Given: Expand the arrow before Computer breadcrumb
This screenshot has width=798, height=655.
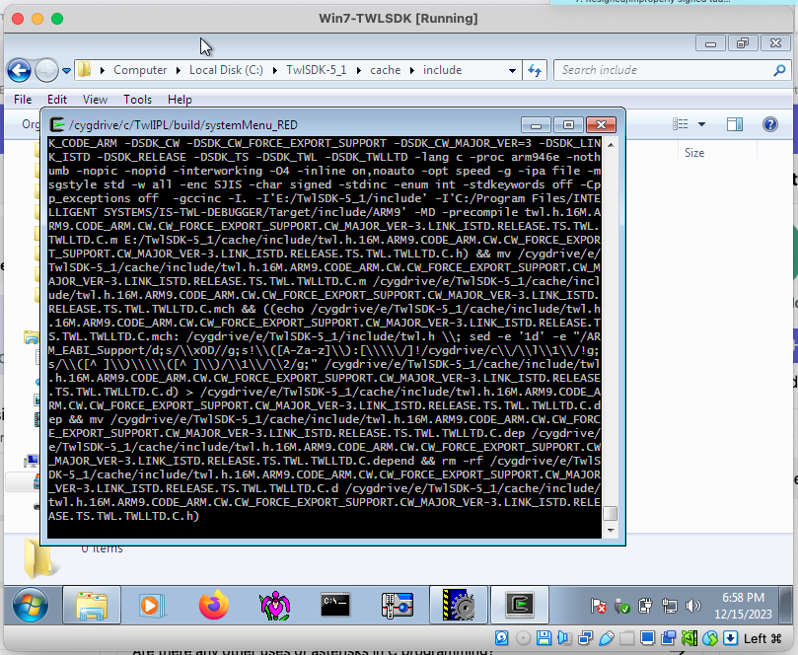Looking at the screenshot, I should click(103, 70).
